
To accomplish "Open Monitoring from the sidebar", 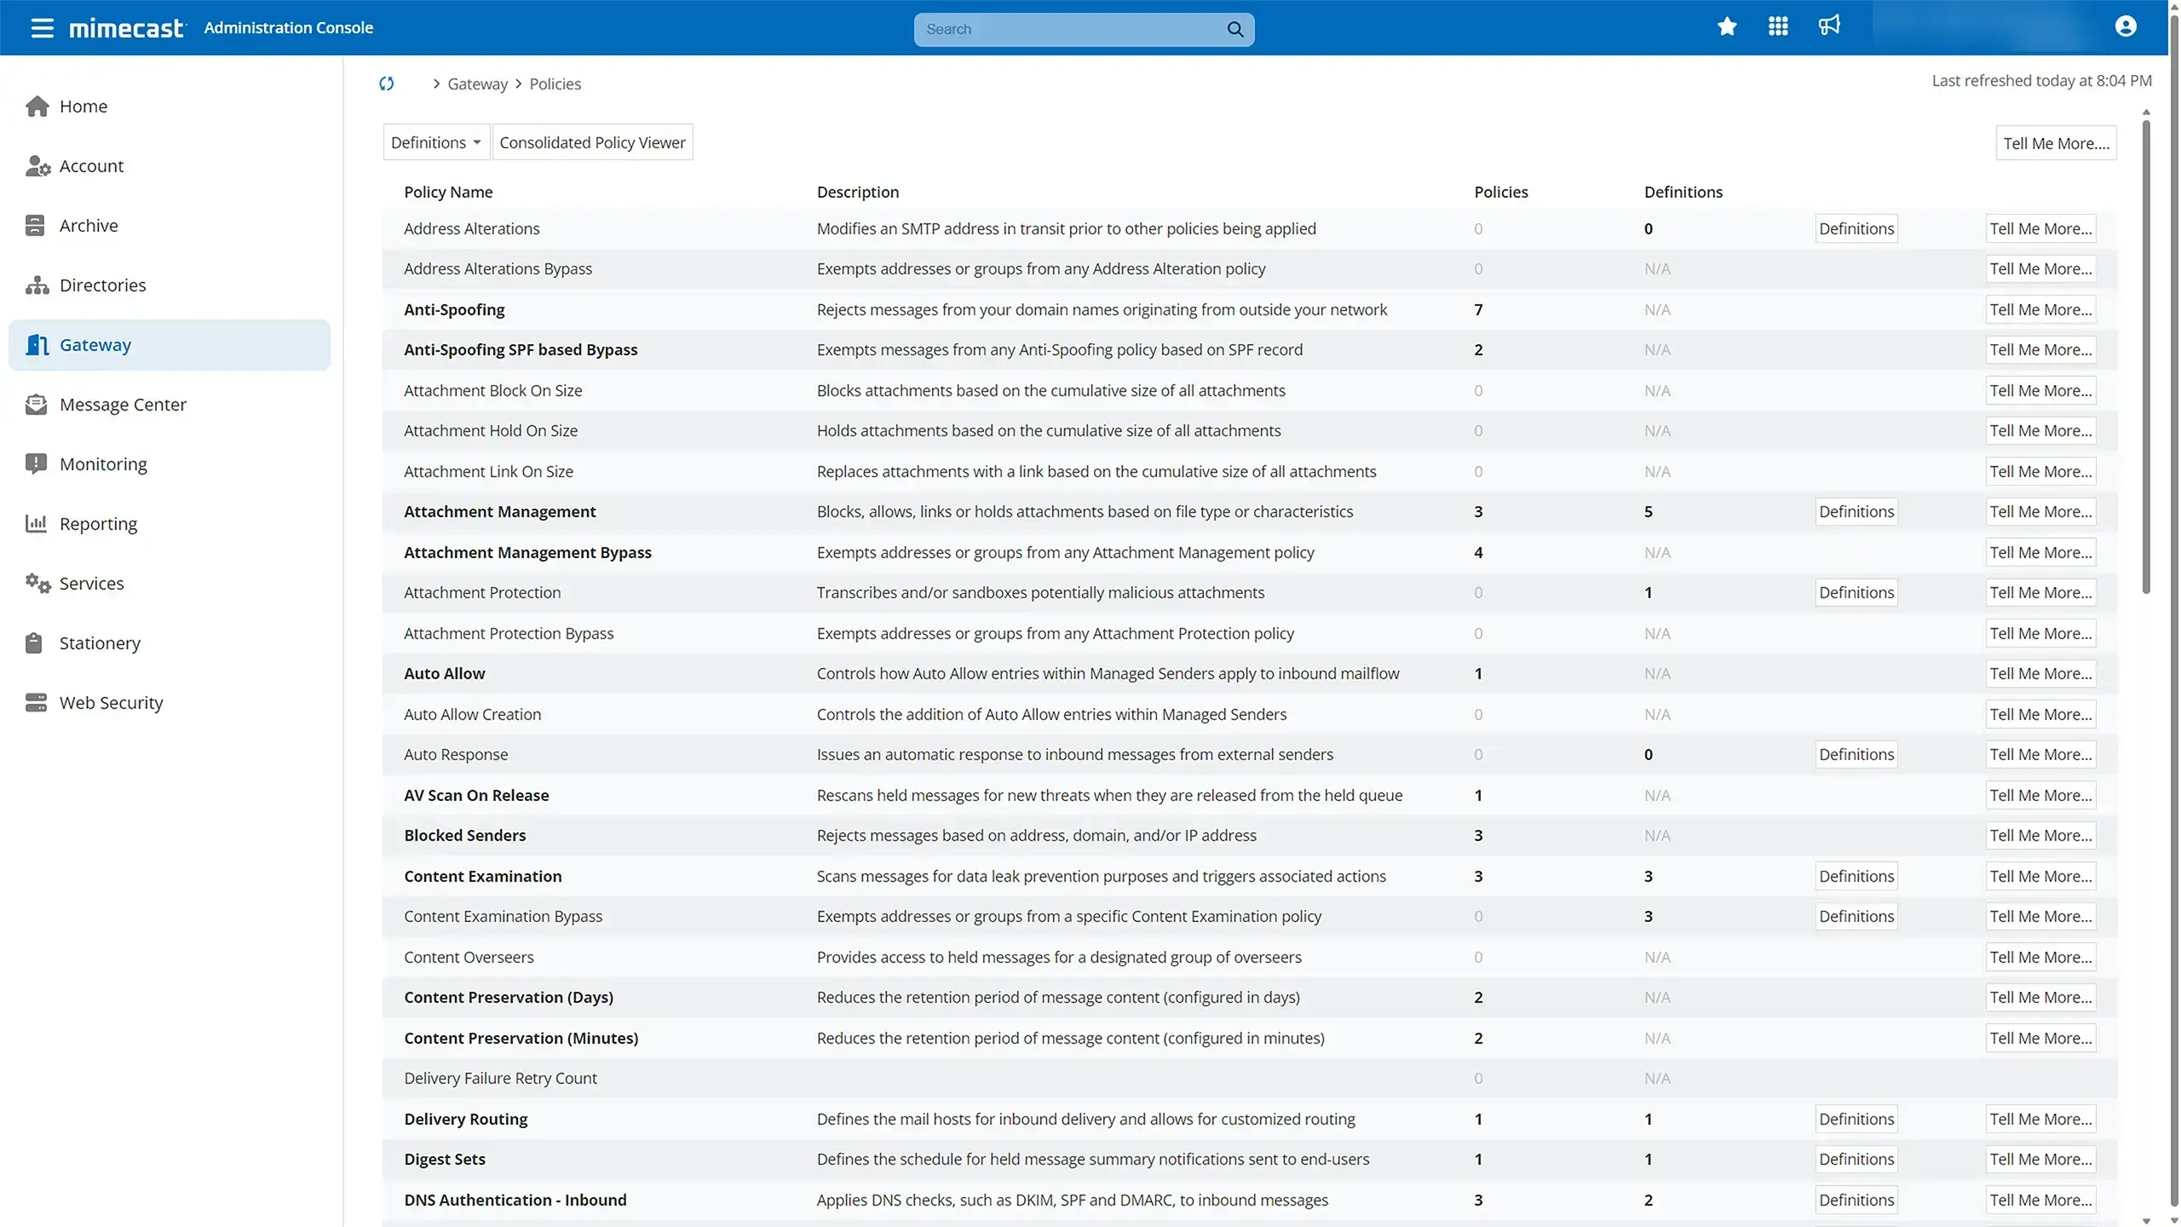I will click(x=103, y=464).
